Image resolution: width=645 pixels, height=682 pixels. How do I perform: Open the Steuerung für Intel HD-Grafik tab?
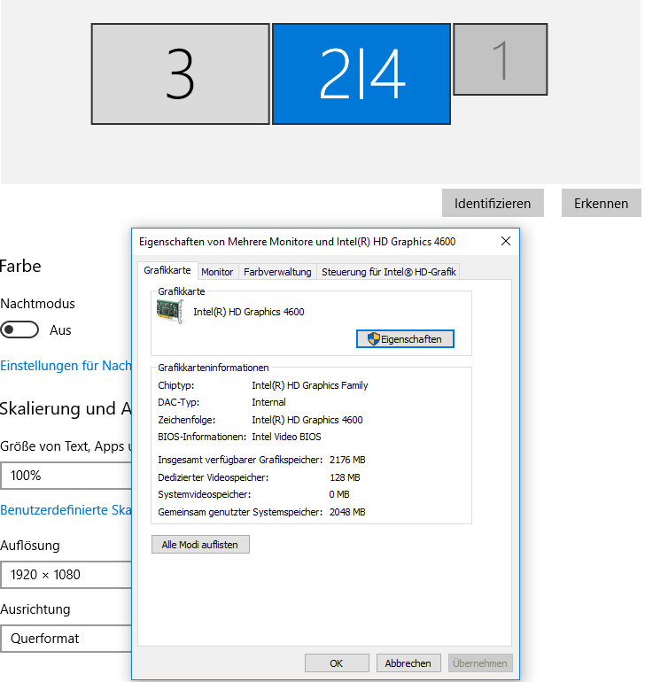[x=389, y=272]
